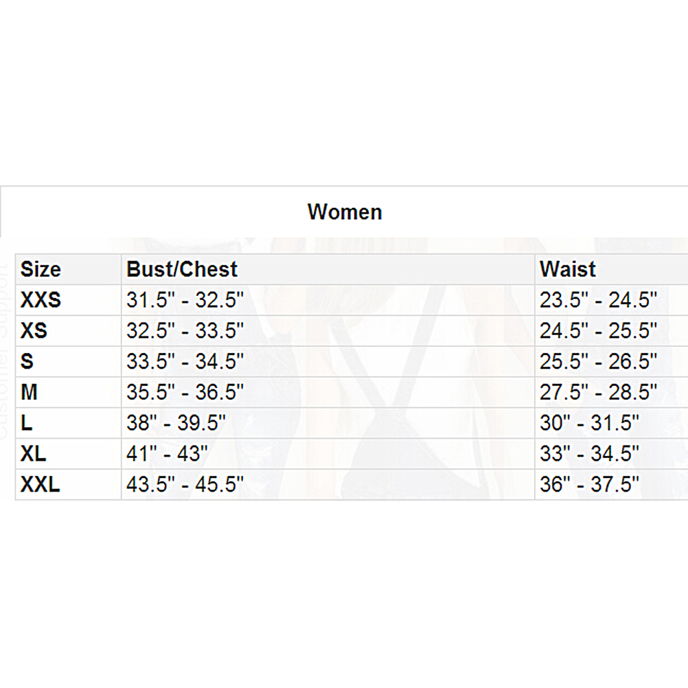Click waist value 36" - 37.5"
Viewport: 688px width, 688px height.
pos(589,485)
